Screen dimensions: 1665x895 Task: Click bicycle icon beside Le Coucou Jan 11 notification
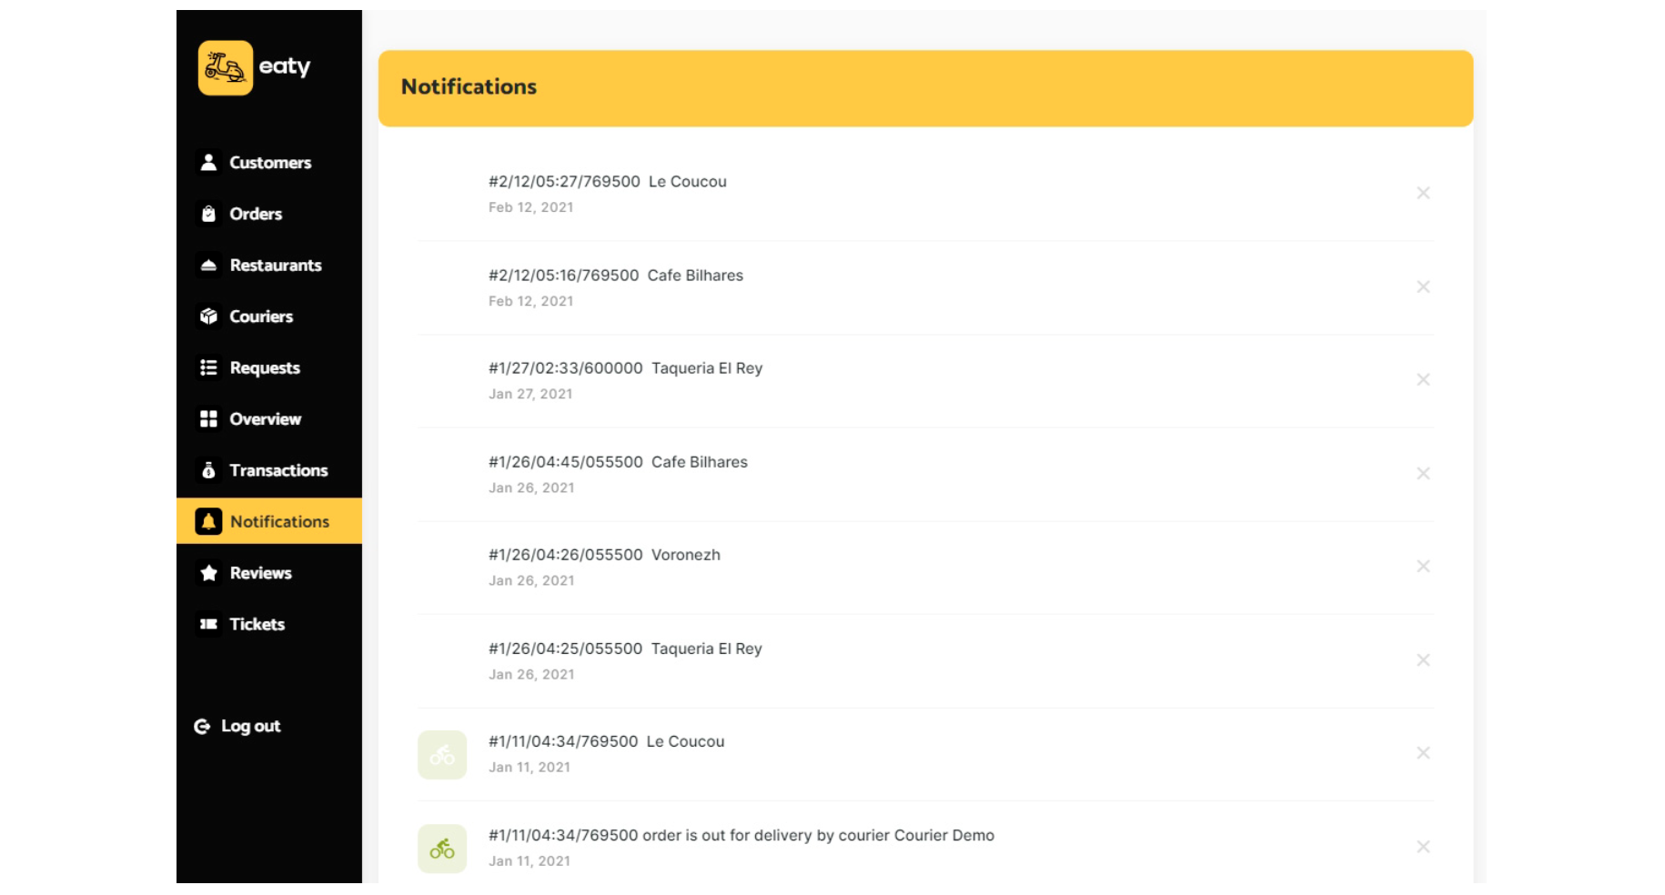(442, 755)
